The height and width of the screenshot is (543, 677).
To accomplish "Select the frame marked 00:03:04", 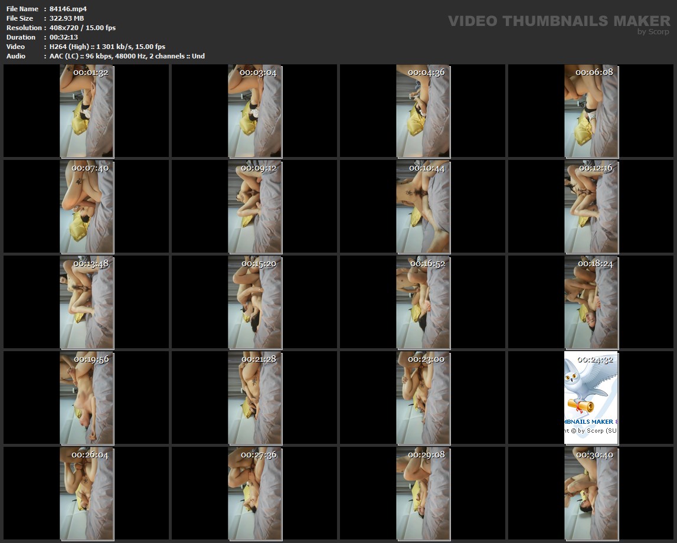I will (x=255, y=111).
